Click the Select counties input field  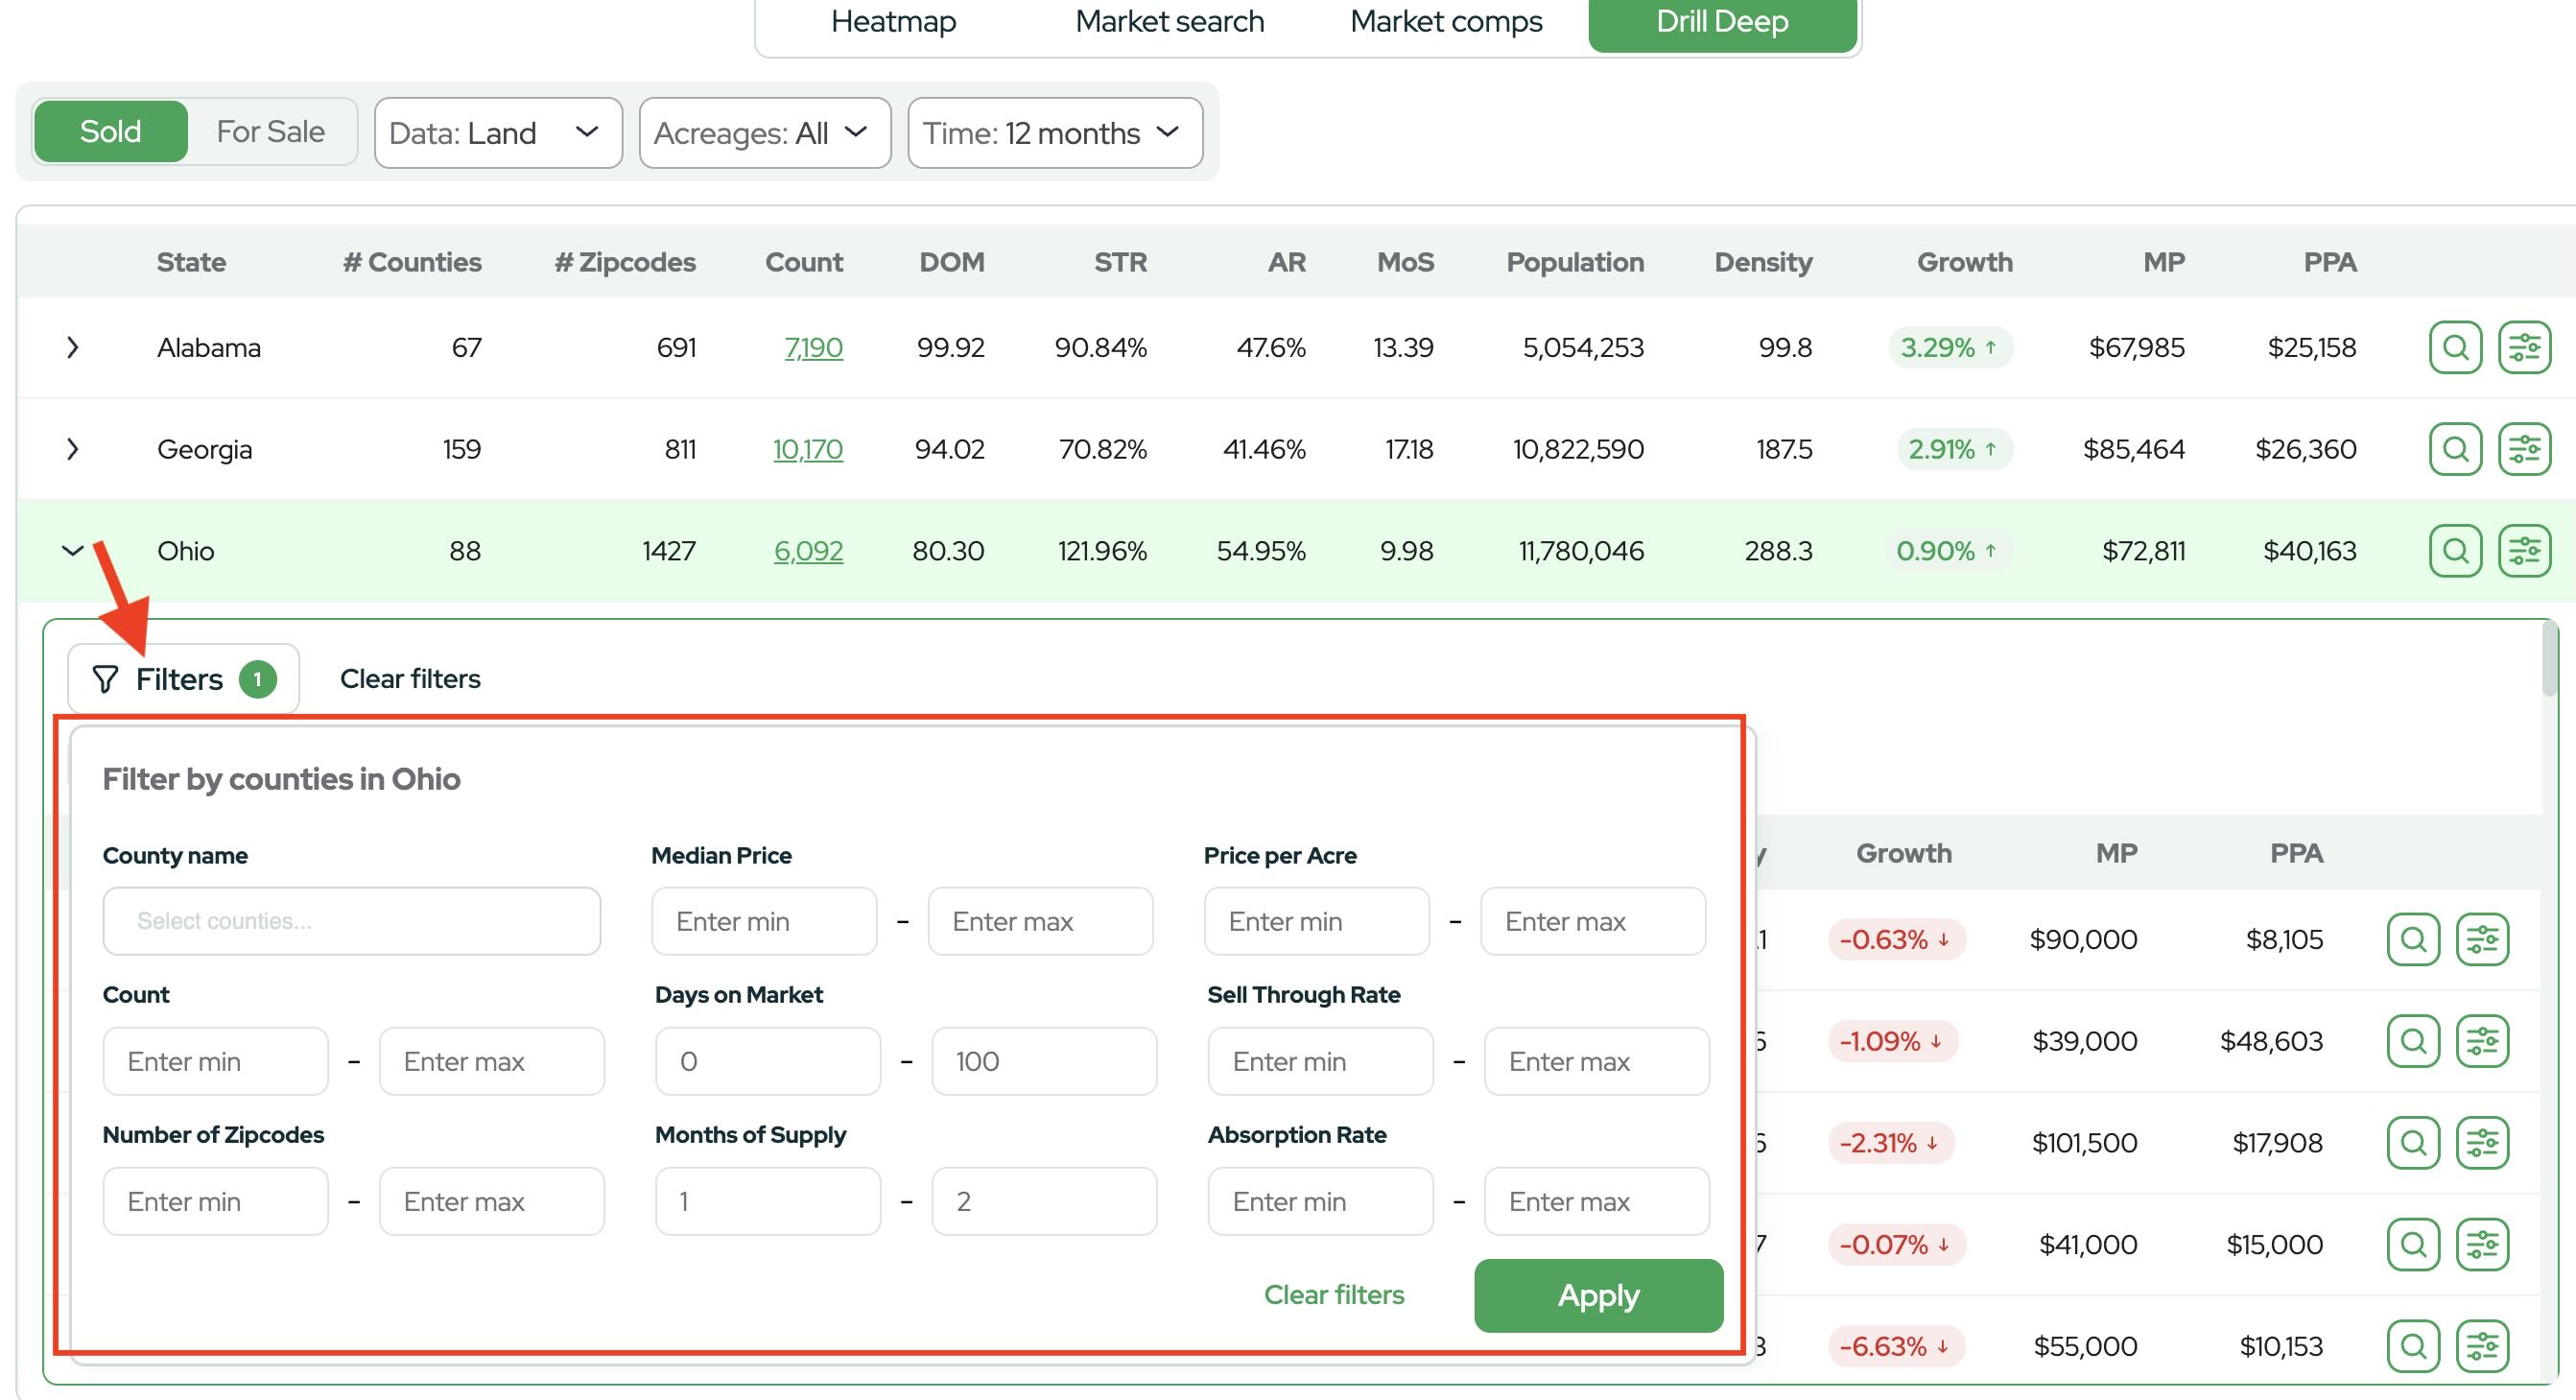pyautogui.click(x=351, y=921)
